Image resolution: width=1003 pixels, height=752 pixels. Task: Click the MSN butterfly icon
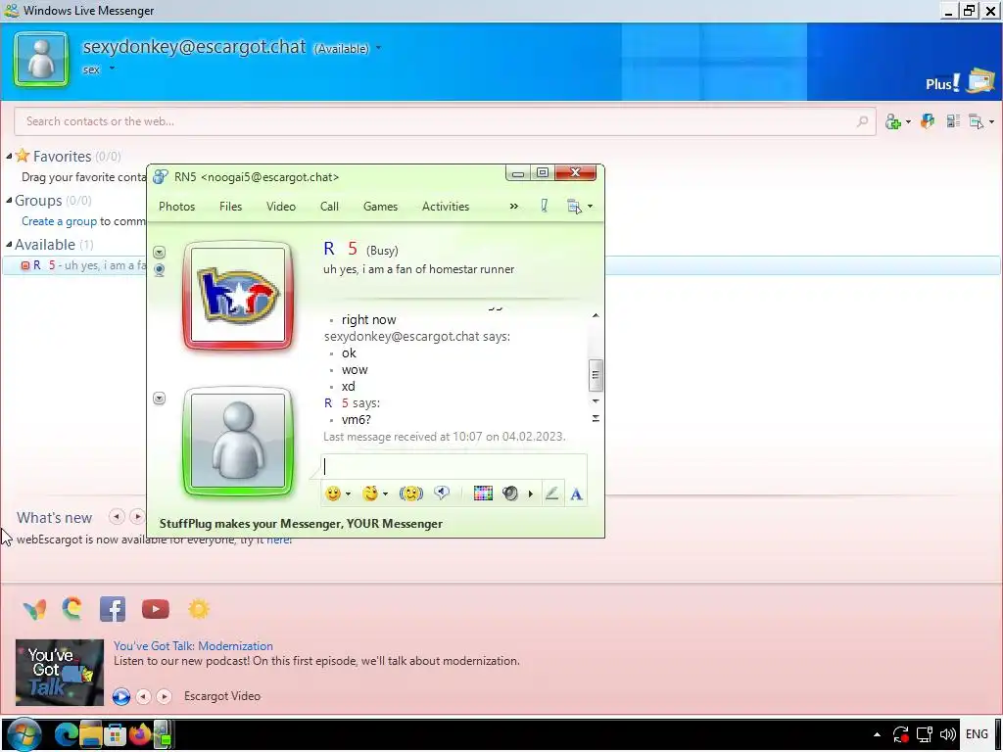tap(34, 609)
